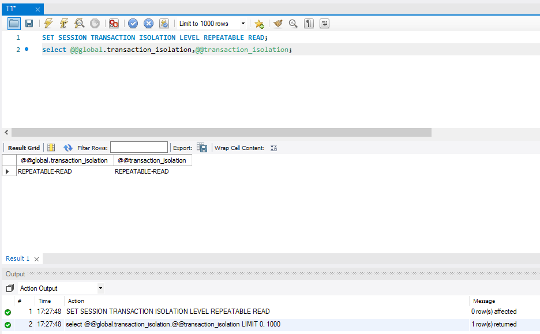Execute the whole script lightning icon
This screenshot has height=334, width=540.
coord(48,24)
